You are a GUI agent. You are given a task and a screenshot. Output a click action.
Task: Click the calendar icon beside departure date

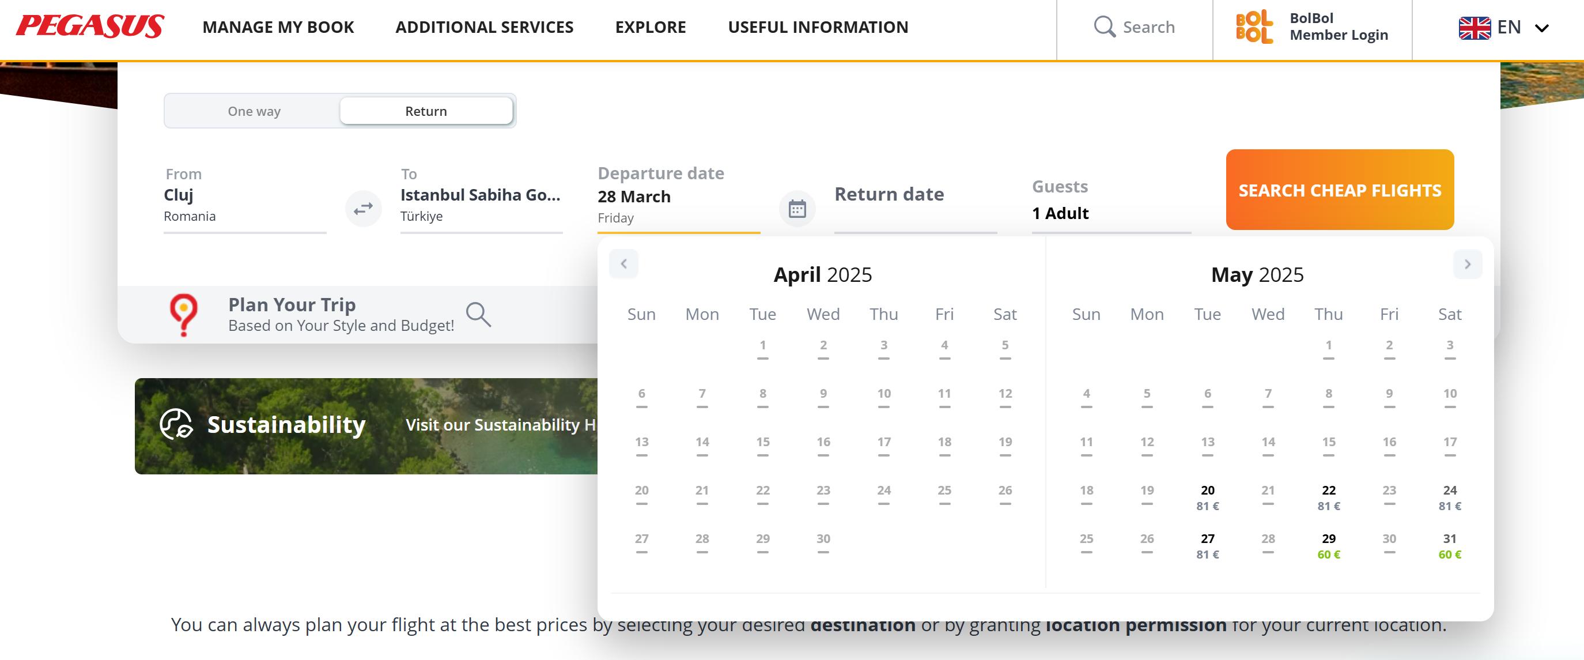[797, 209]
